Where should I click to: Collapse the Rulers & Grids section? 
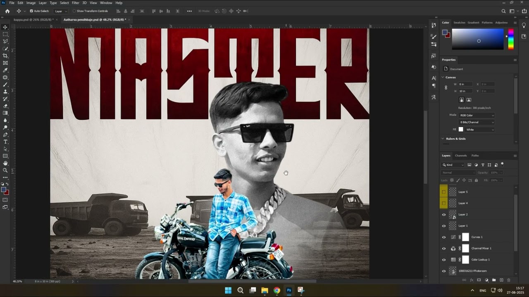point(443,139)
